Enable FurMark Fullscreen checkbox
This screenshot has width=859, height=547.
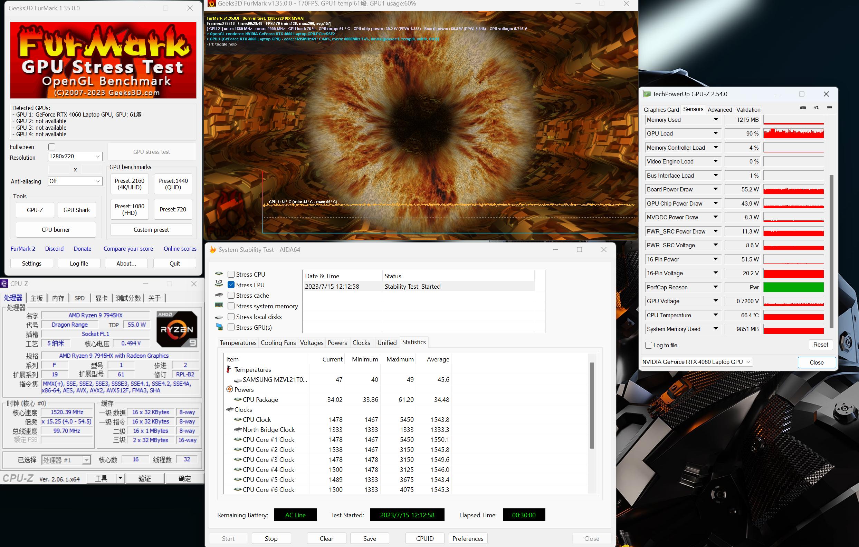52,147
